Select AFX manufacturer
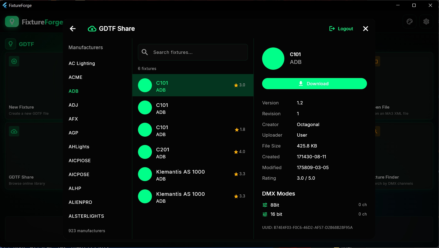This screenshot has height=248, width=439. (73, 119)
